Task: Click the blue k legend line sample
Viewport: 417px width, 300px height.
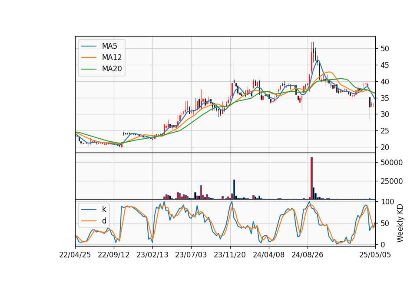Action: tap(89, 209)
